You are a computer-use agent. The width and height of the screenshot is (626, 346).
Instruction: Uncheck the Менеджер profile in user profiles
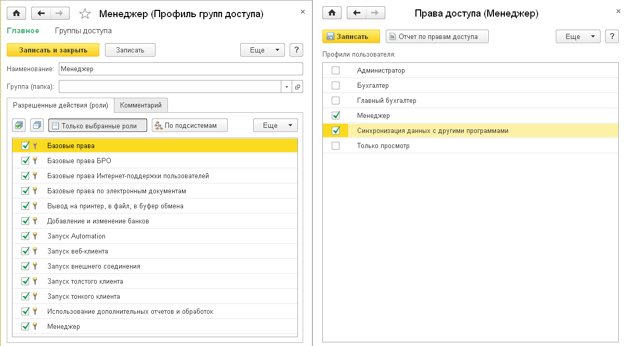(x=335, y=115)
